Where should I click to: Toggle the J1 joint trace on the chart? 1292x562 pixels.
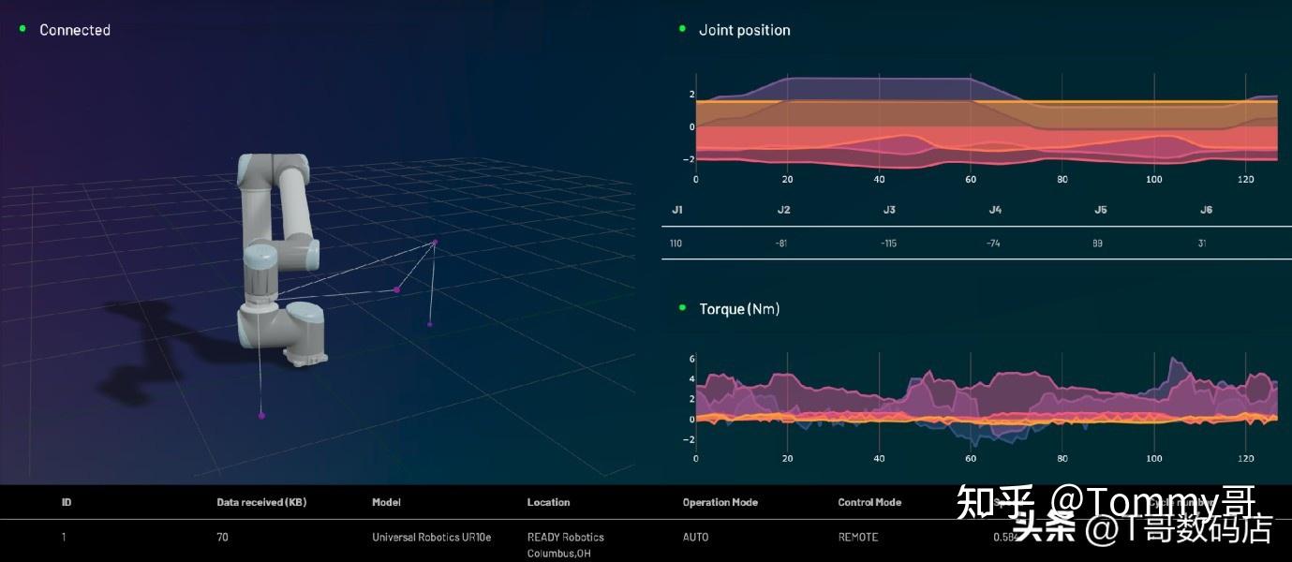click(x=676, y=209)
